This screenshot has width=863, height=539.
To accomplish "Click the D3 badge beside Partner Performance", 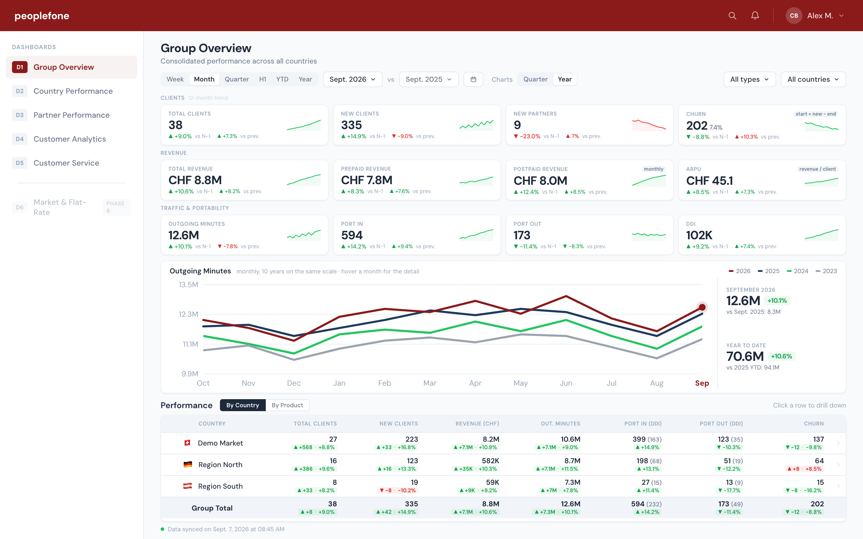I will 19,115.
